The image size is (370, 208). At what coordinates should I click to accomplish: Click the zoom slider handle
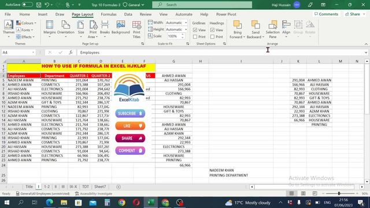[x=339, y=194]
